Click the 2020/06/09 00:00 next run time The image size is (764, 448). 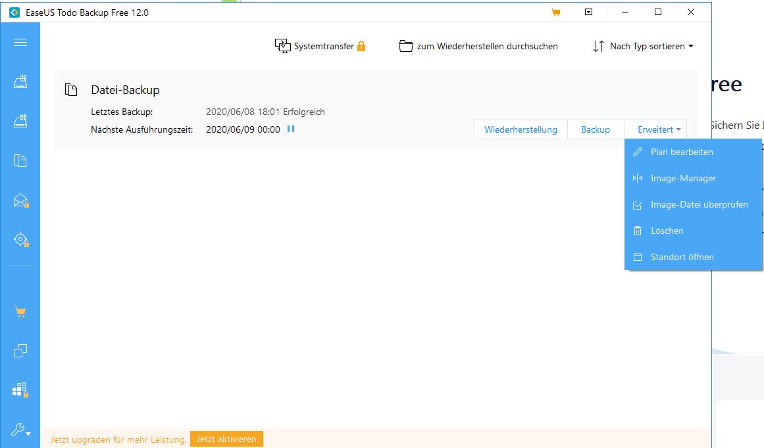point(243,130)
